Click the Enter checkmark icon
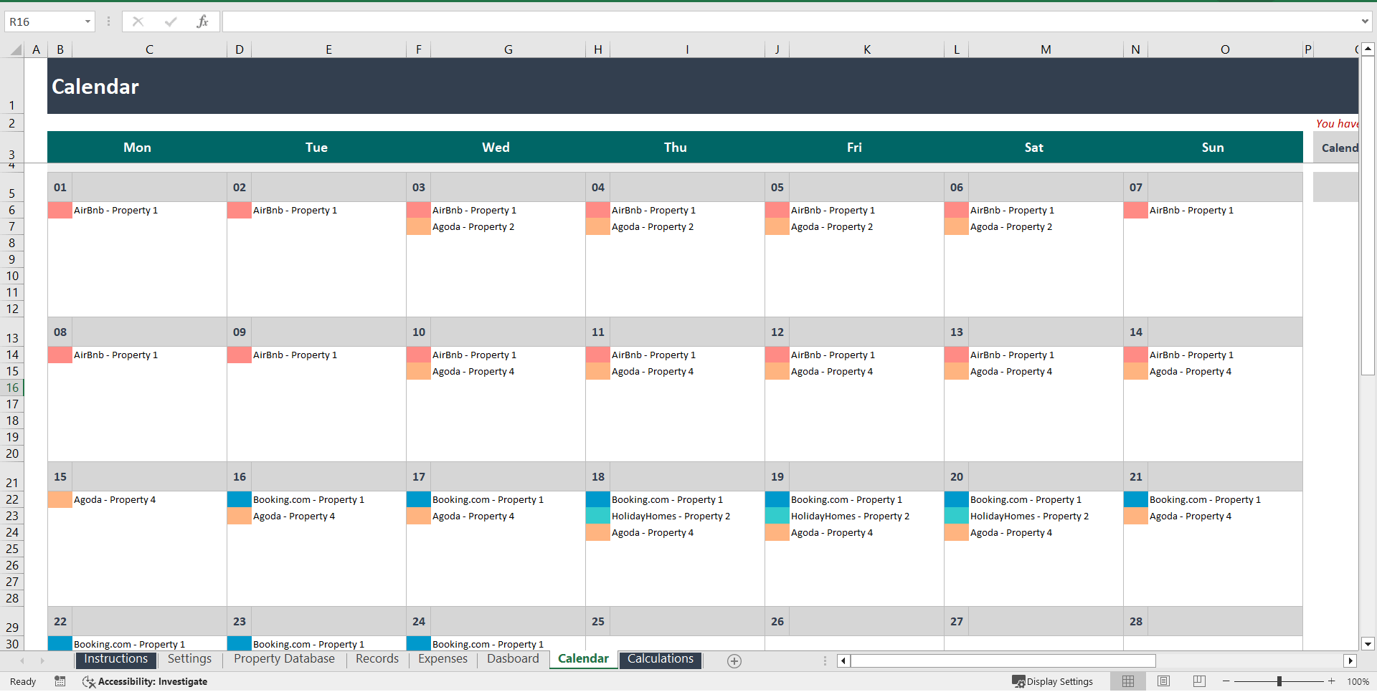Viewport: 1377px width, 692px height. point(171,21)
